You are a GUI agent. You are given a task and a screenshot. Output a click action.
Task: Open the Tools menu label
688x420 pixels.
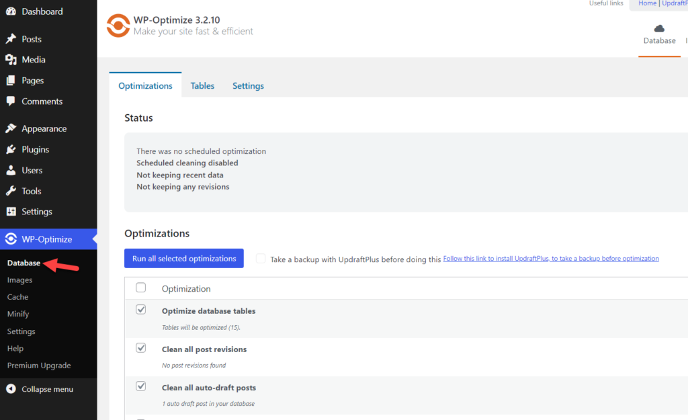pyautogui.click(x=32, y=191)
